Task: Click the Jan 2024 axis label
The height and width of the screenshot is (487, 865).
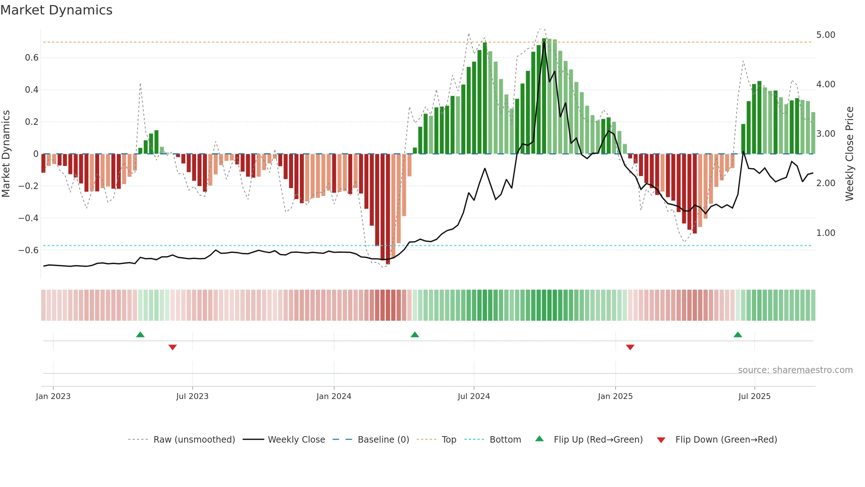Action: pyautogui.click(x=334, y=396)
